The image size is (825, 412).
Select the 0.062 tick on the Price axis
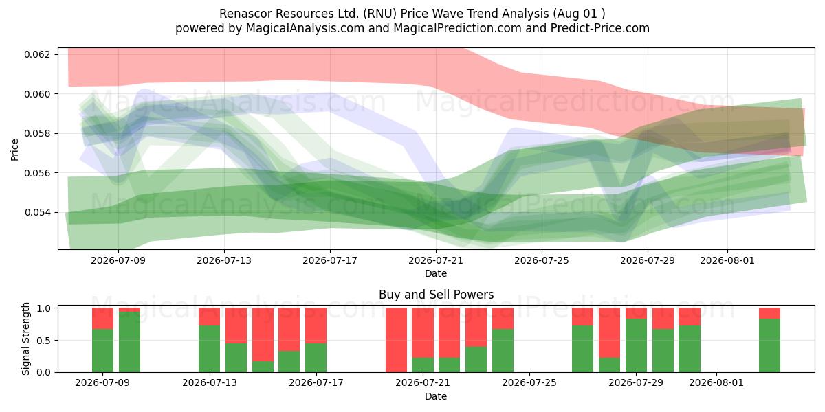(38, 54)
